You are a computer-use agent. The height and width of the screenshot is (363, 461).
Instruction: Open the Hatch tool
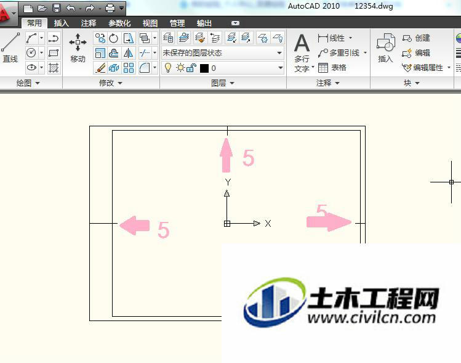pos(54,68)
